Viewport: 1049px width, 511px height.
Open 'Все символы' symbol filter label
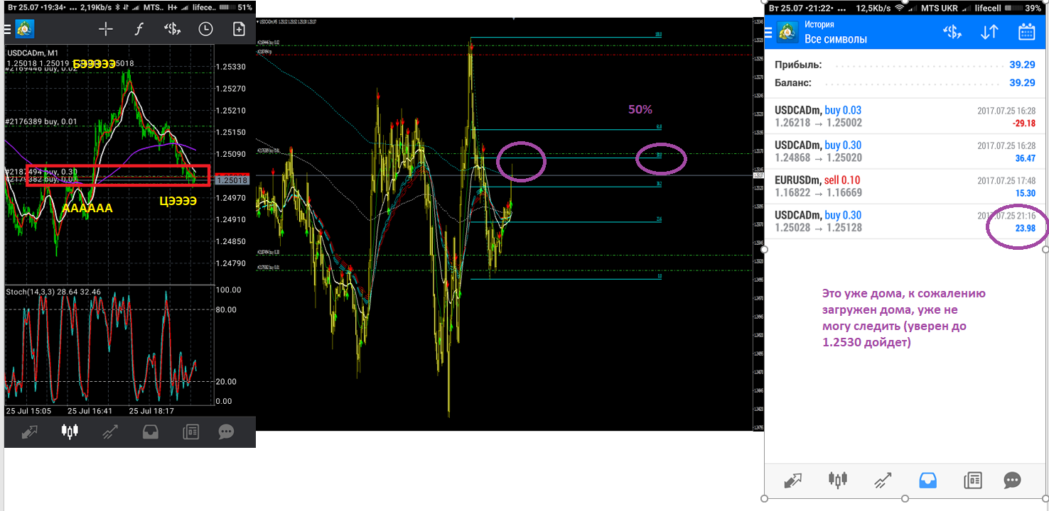point(836,39)
